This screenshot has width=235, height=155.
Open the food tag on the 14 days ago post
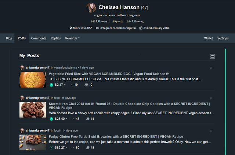[x=57, y=130]
